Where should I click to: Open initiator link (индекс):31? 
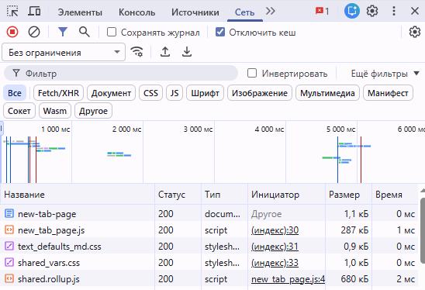pyautogui.click(x=275, y=247)
